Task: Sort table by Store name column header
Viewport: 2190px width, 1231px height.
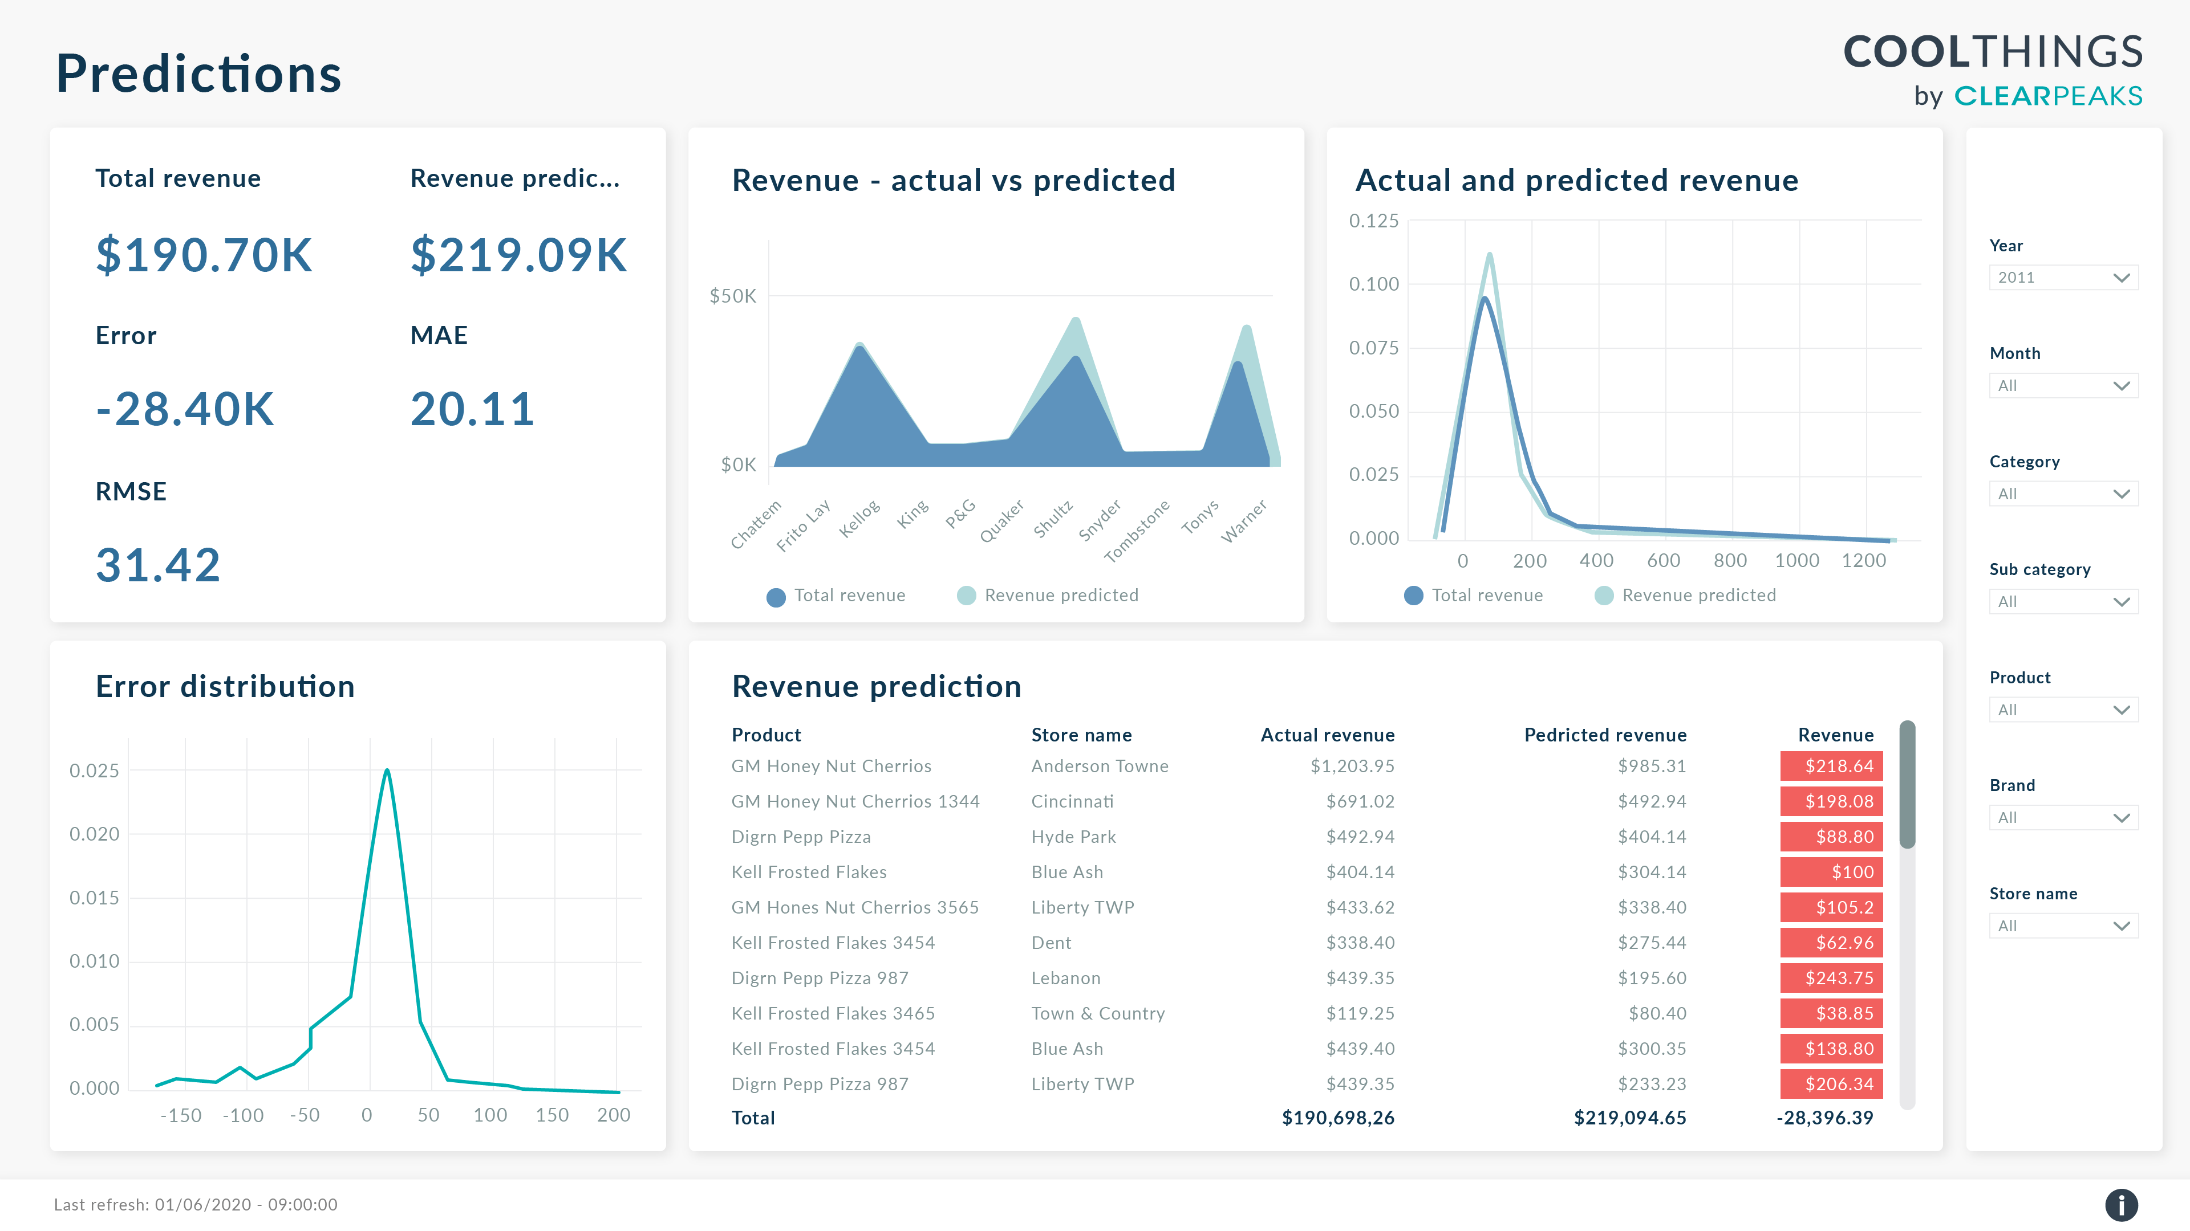Action: coord(1081,735)
